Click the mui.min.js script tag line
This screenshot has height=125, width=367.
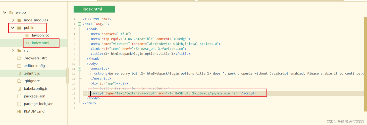pyautogui.click(x=173, y=93)
